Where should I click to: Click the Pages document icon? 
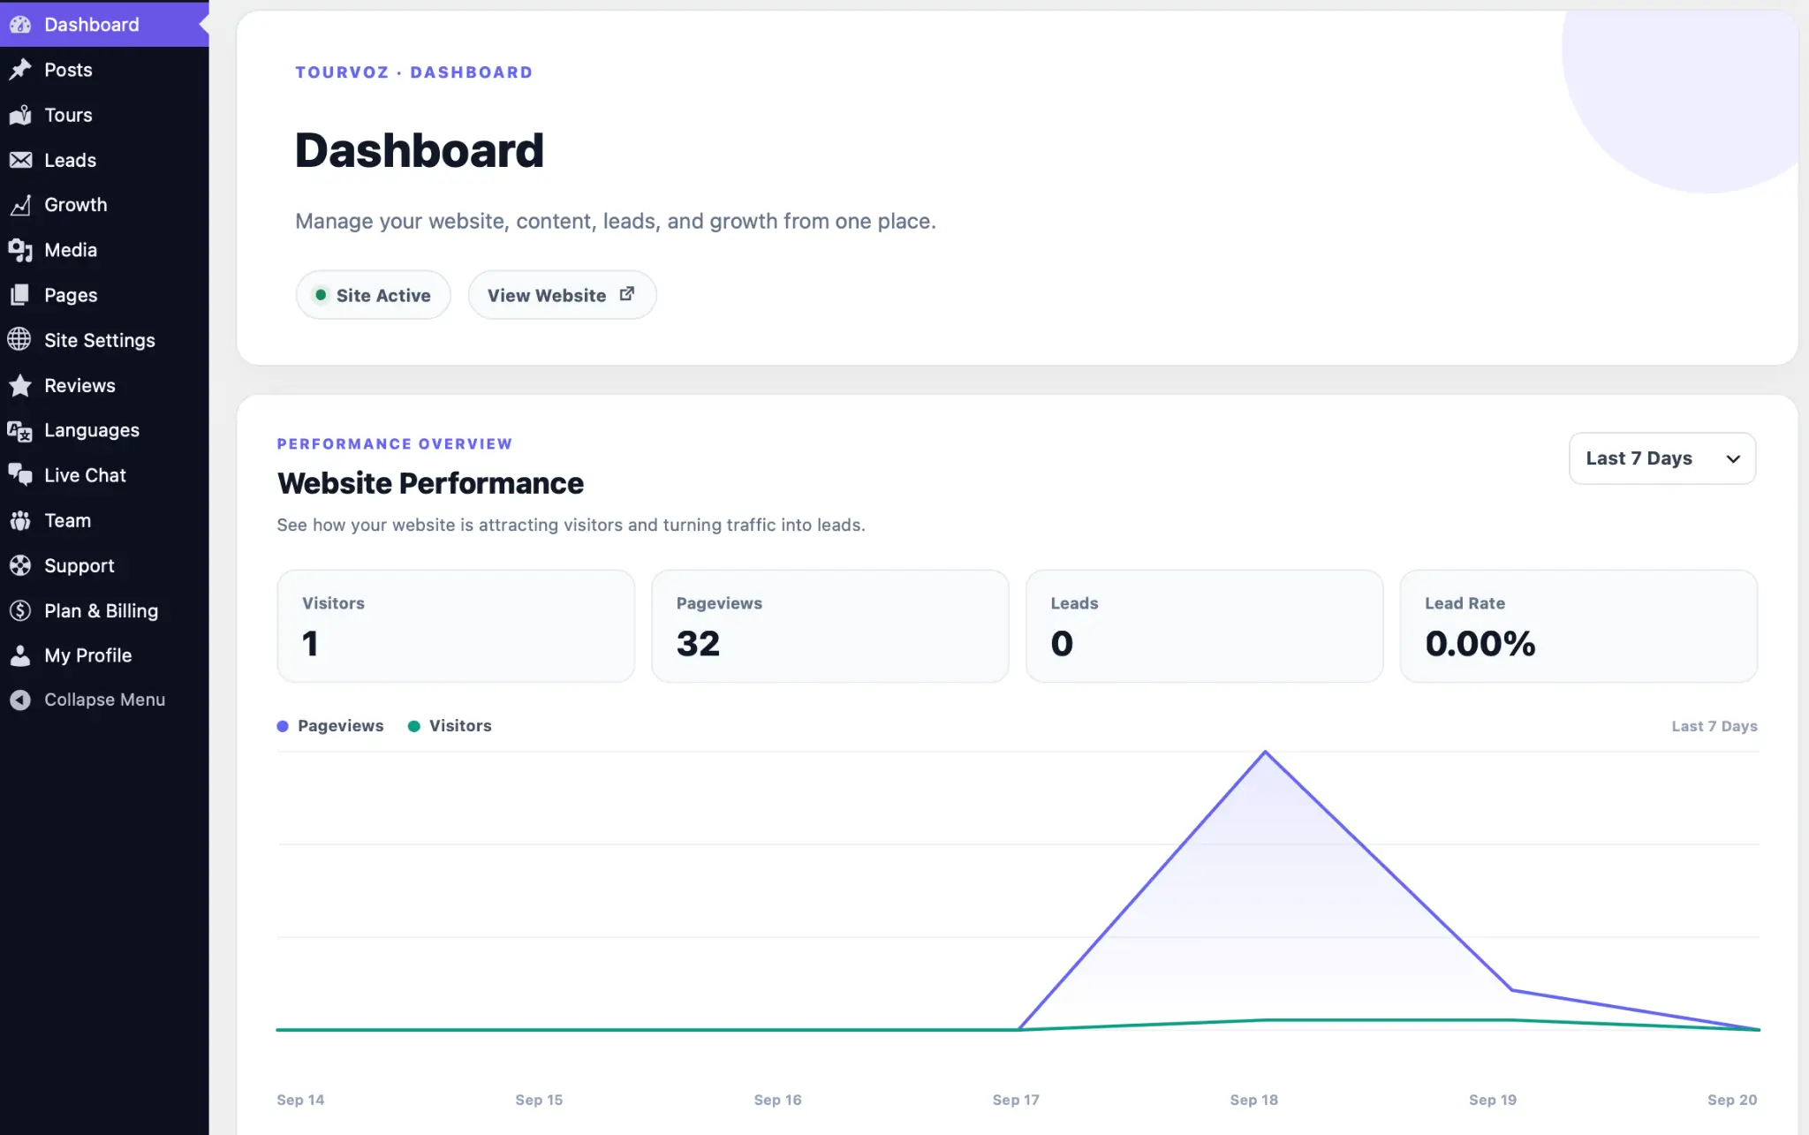coord(20,295)
